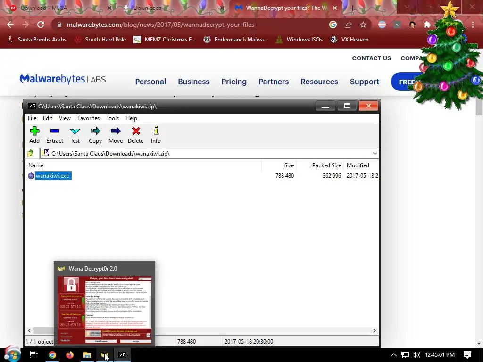The width and height of the screenshot is (483, 362).
Task: Open Support navigation link
Action: [365, 82]
